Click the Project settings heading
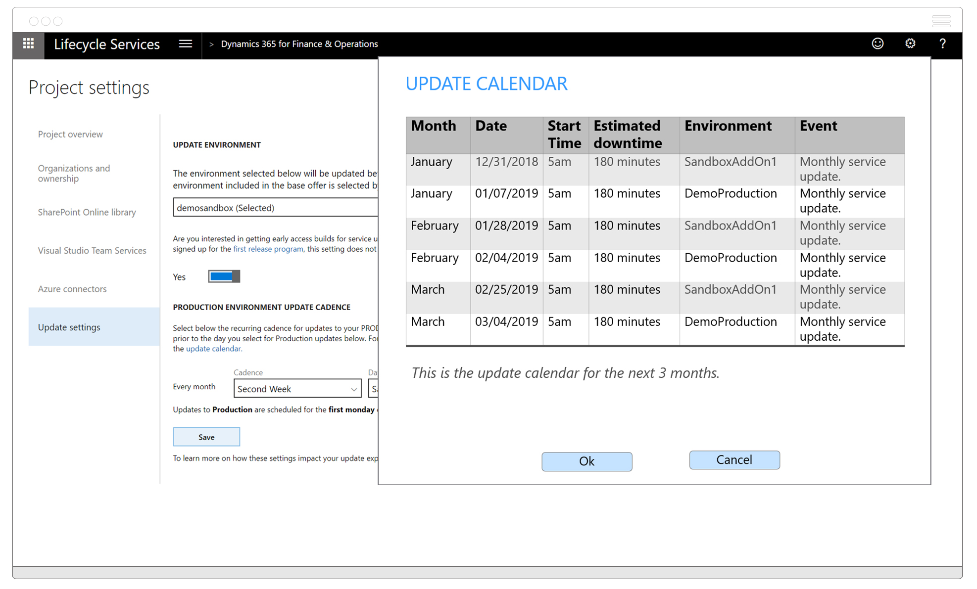 pyautogui.click(x=89, y=88)
